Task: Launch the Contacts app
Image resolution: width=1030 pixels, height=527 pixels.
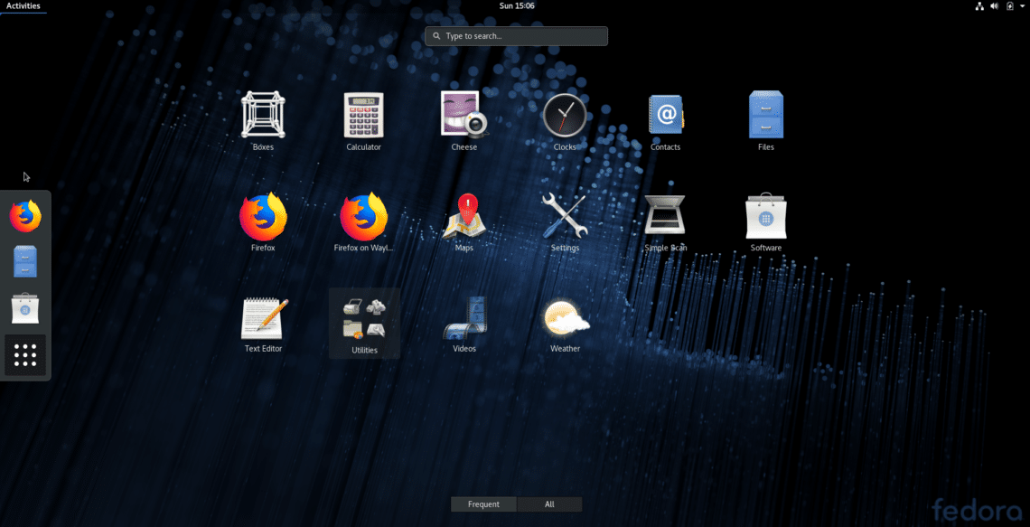Action: click(x=666, y=117)
